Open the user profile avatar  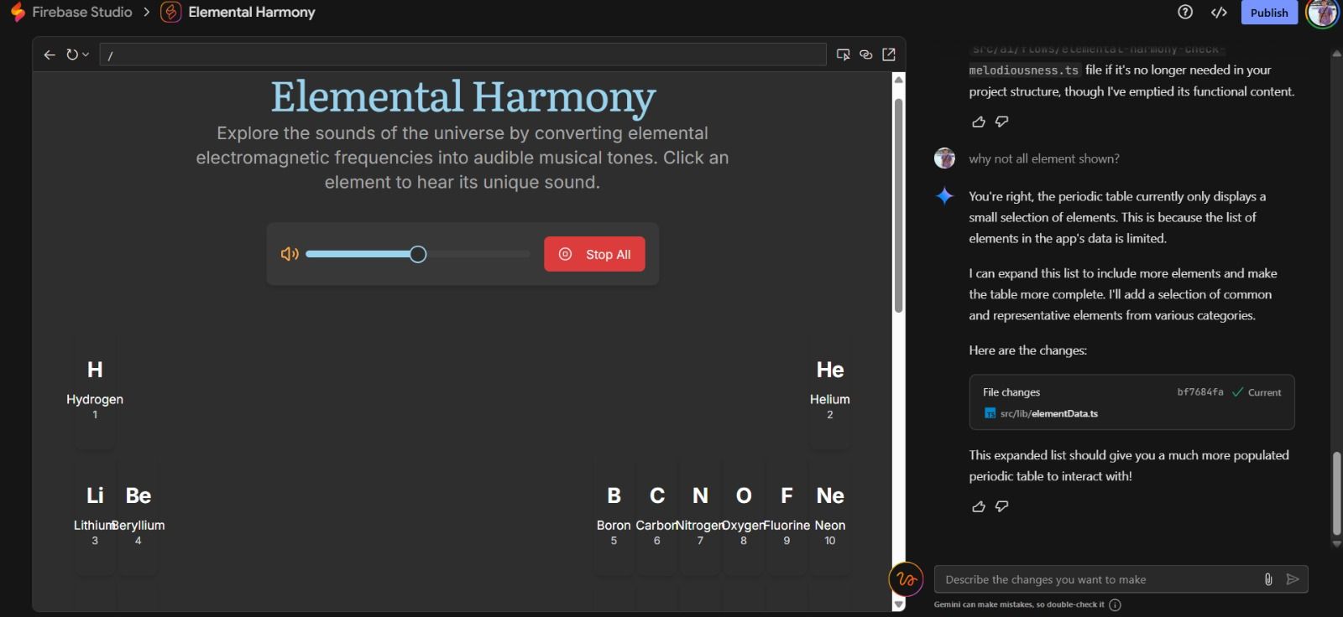pos(1322,13)
